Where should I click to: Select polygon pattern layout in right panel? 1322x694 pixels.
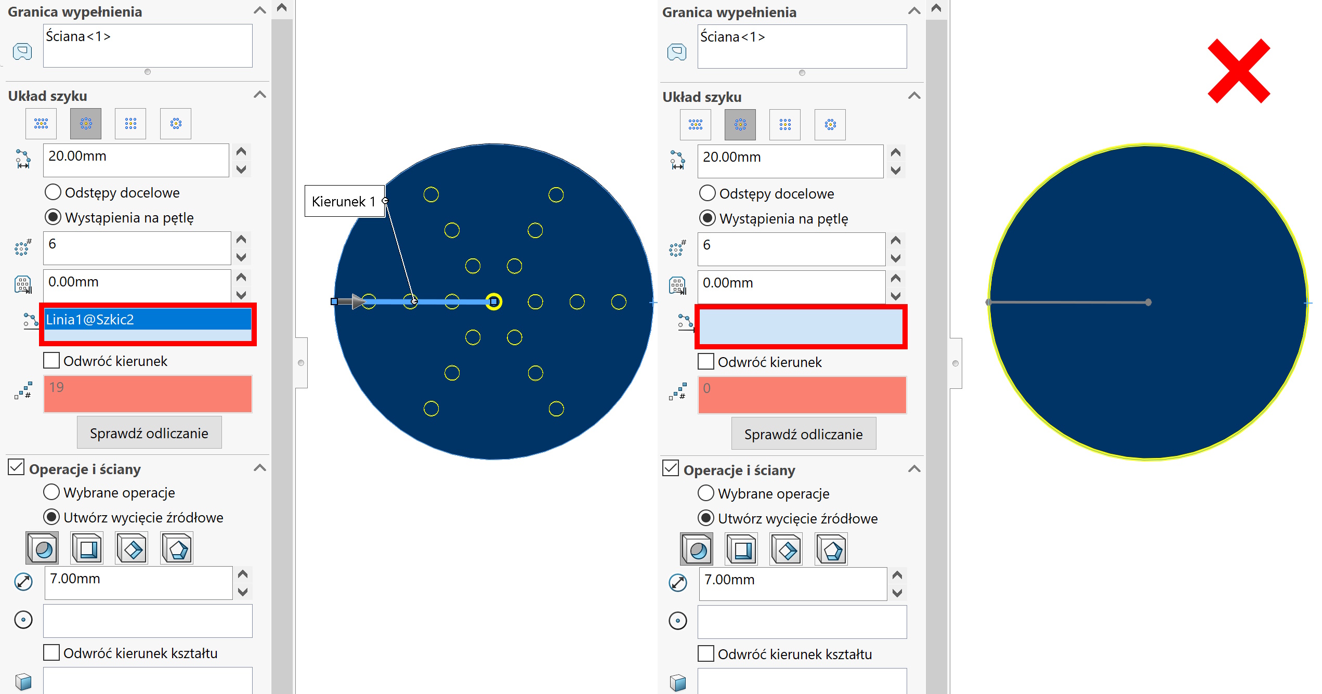pyautogui.click(x=830, y=125)
